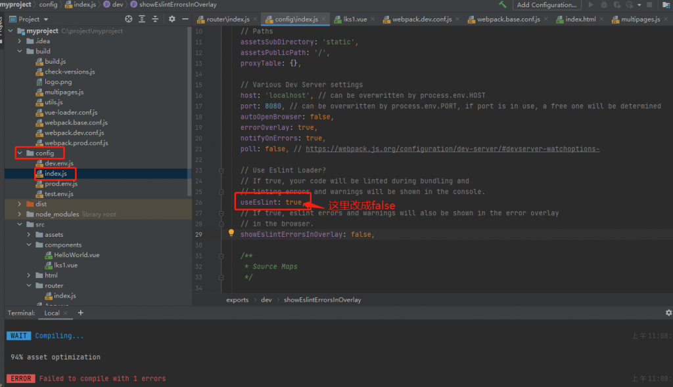Click dev in bottom editor breadcrumb

(x=266, y=300)
